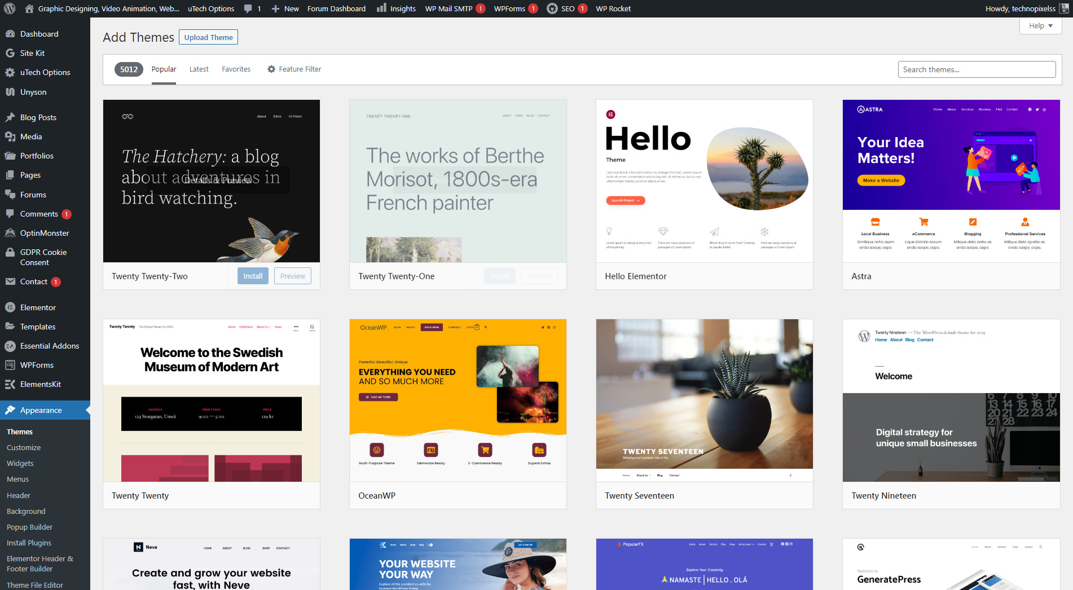
Task: Click the Elementor icon in sidebar
Action: pos(10,307)
